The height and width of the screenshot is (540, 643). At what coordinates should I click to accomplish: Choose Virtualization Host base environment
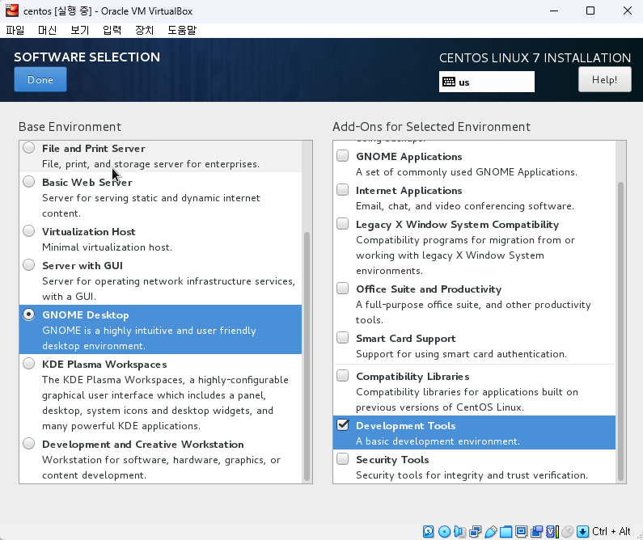tap(28, 230)
